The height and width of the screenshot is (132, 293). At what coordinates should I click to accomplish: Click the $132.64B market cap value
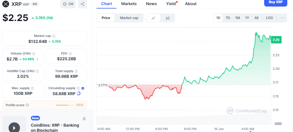[38, 42]
